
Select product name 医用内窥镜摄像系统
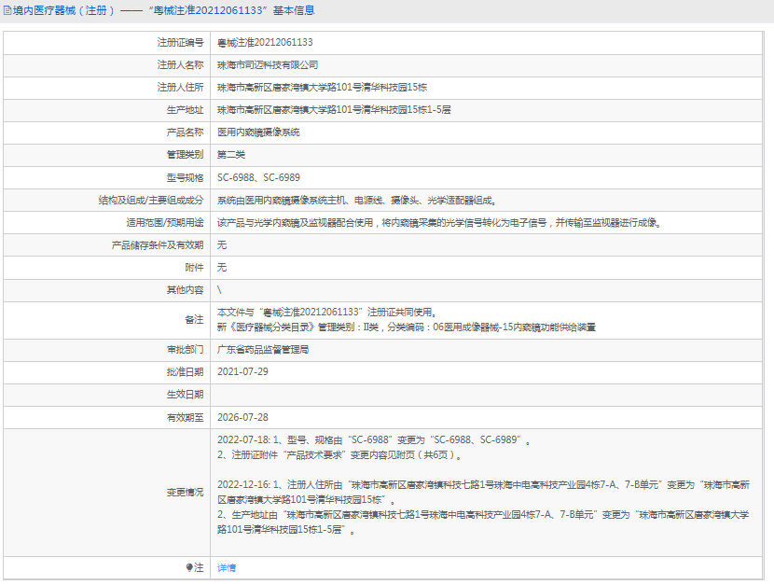pos(258,132)
